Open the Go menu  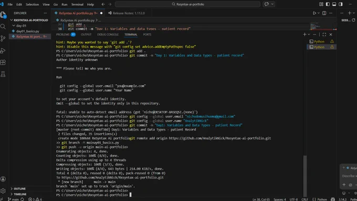click(x=56, y=4)
